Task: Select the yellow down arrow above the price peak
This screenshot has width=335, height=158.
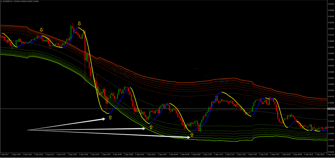Action: pos(79,23)
